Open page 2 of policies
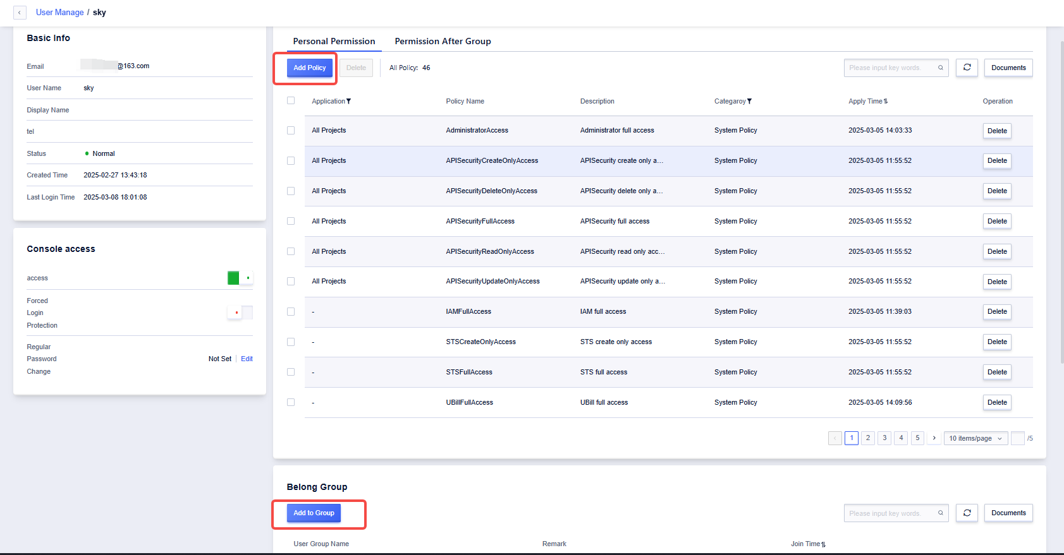 pos(868,438)
